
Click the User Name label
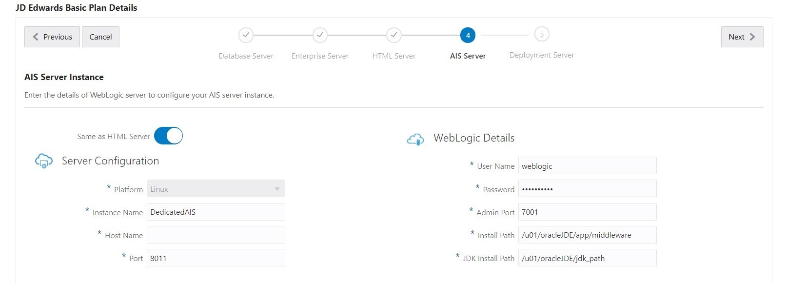tap(495, 166)
